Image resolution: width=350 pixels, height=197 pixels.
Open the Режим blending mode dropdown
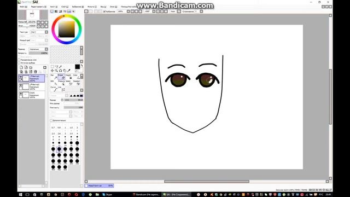pos(46,49)
